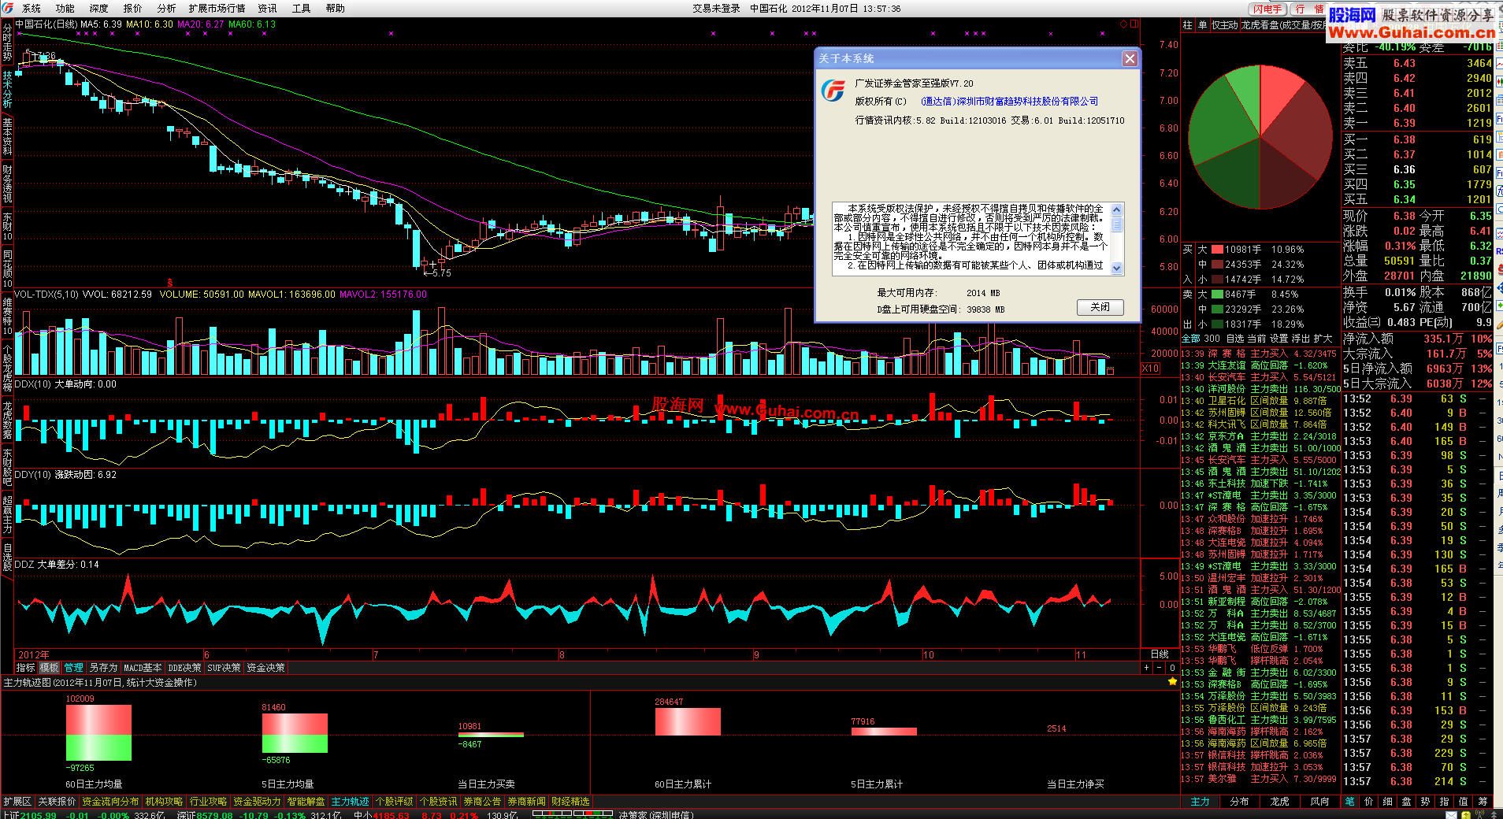The image size is (1503, 819).
Task: Click the 关闭 button in About dialog
Action: click(1100, 307)
